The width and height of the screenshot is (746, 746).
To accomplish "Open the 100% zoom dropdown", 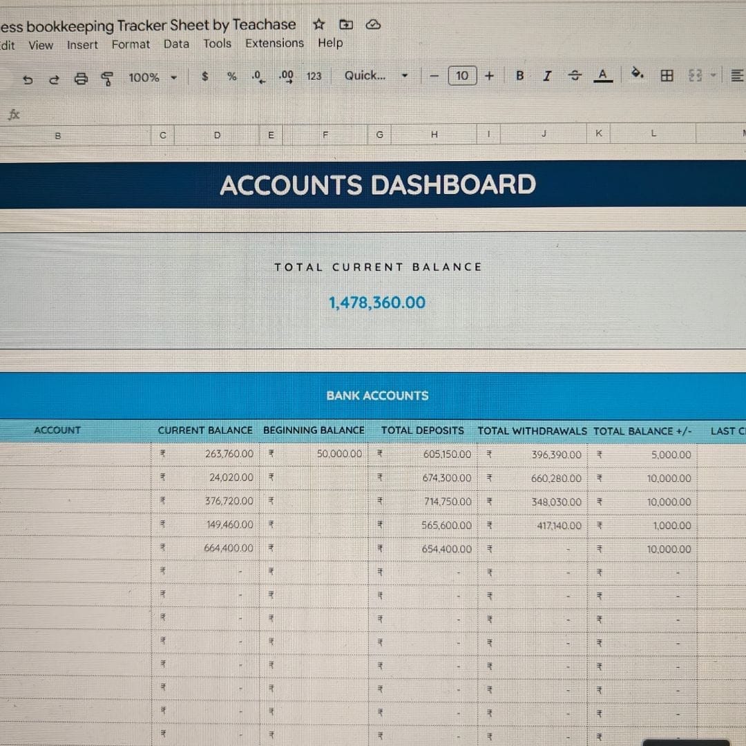I will (x=153, y=77).
